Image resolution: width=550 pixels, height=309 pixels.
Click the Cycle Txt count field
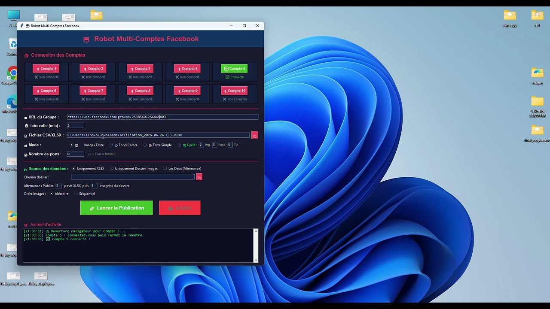point(230,145)
